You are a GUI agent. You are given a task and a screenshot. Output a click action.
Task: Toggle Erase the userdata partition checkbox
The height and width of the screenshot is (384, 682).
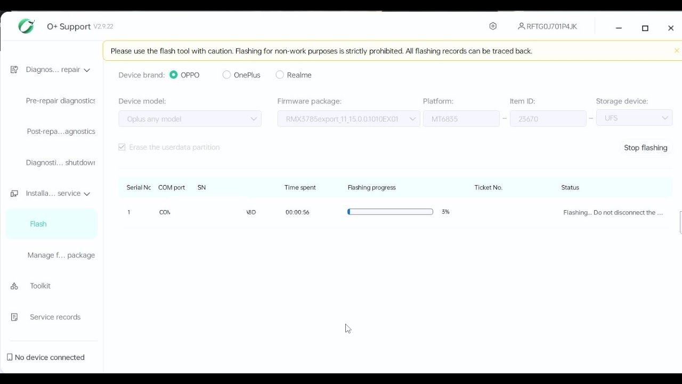pos(122,147)
